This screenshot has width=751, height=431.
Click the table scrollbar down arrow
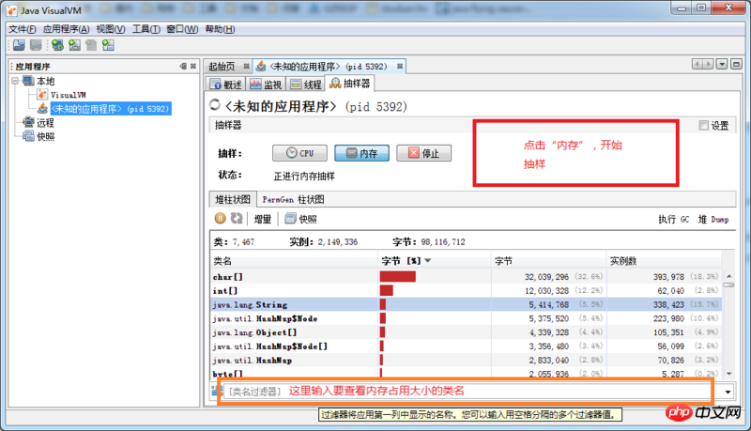[x=729, y=373]
